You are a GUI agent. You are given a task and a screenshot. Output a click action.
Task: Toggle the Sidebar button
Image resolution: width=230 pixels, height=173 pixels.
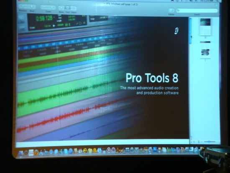tap(171, 10)
